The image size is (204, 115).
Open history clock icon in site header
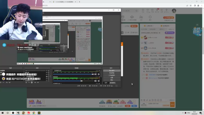click(x=143, y=10)
